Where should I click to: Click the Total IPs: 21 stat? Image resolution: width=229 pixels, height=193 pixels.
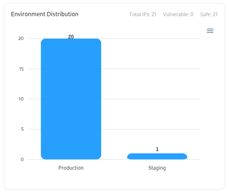pyautogui.click(x=143, y=14)
